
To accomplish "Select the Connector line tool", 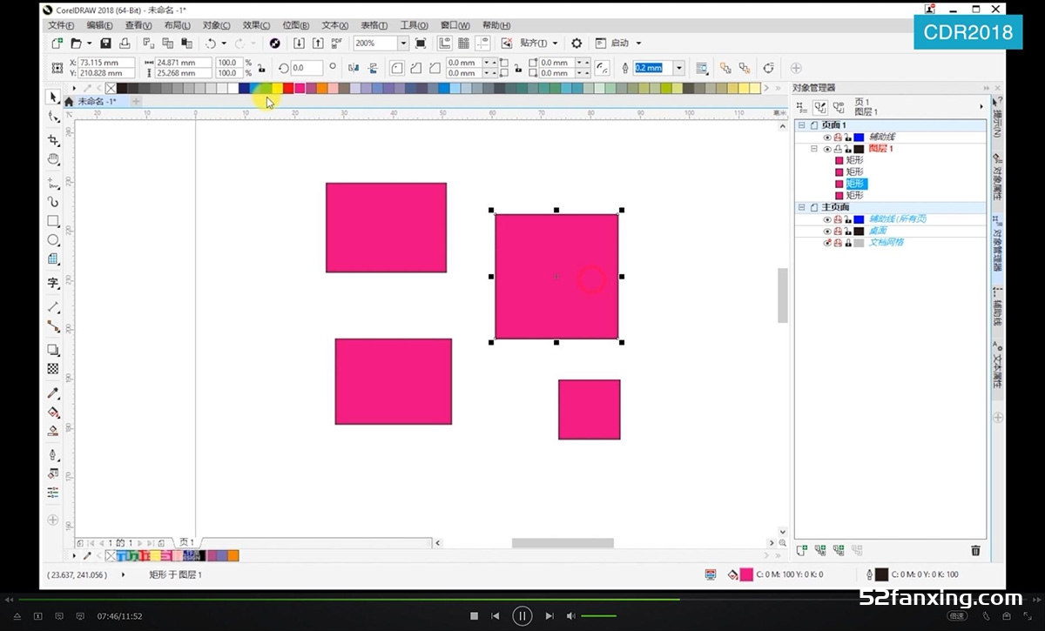I will point(53,326).
